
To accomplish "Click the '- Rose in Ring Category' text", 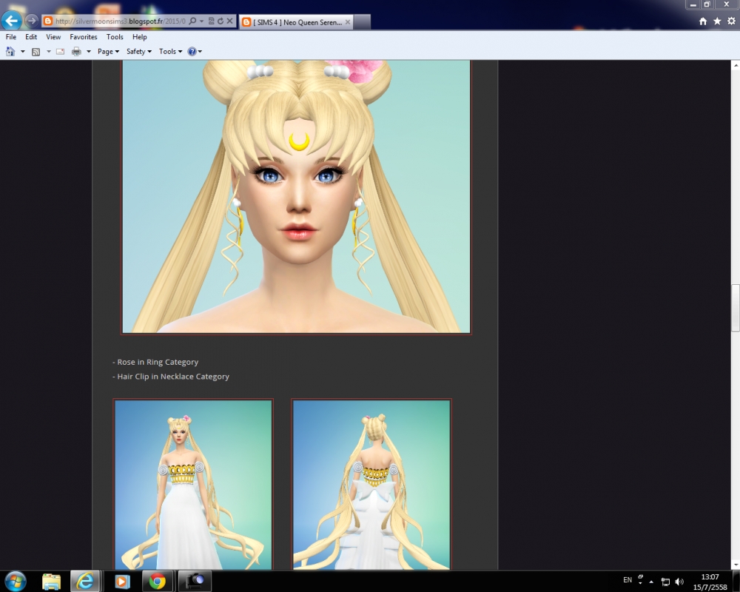I will [155, 362].
